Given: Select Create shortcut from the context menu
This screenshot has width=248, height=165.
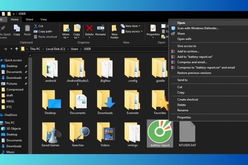Looking at the screenshot, I should click(x=187, y=99).
